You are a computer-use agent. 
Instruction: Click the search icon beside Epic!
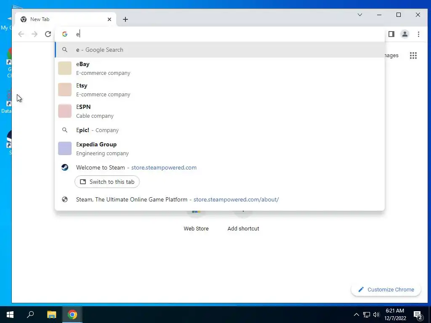[x=65, y=130]
